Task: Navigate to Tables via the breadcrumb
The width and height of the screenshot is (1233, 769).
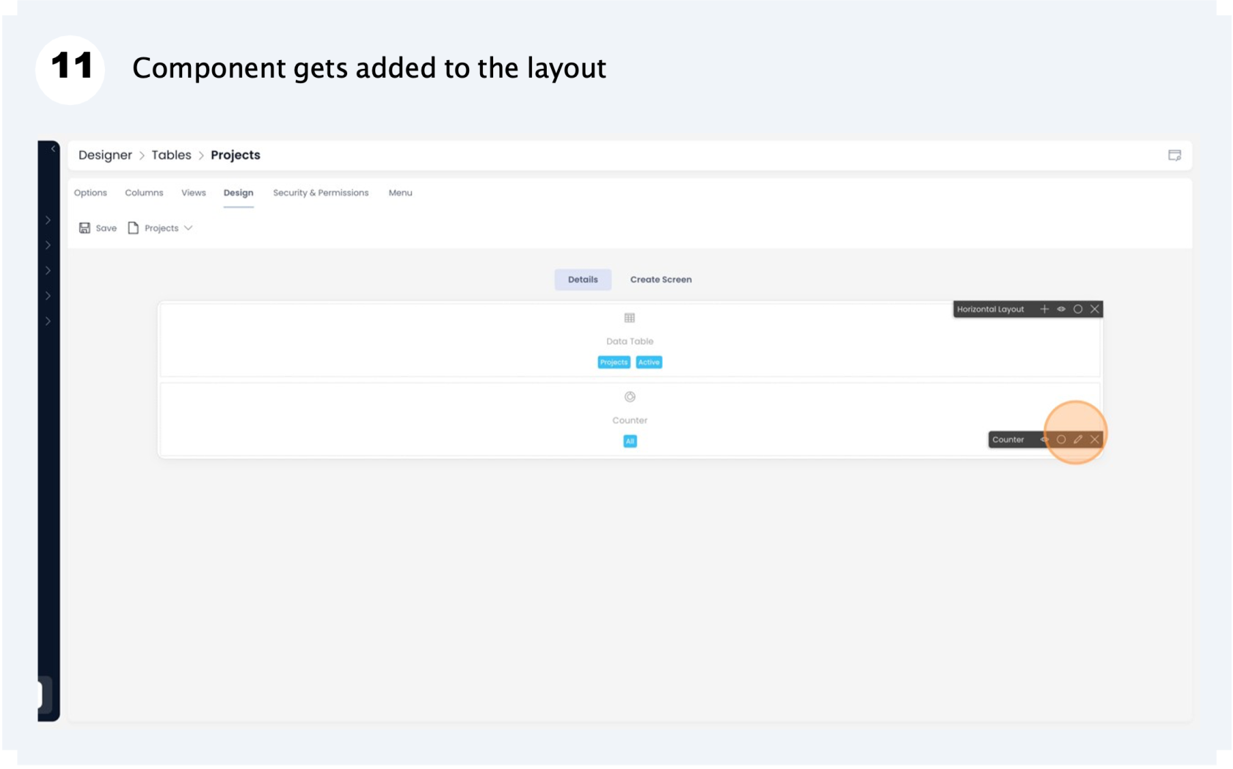Action: tap(171, 155)
